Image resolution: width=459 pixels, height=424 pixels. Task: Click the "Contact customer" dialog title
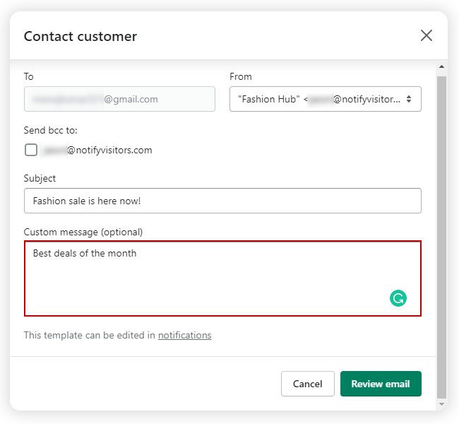[81, 36]
